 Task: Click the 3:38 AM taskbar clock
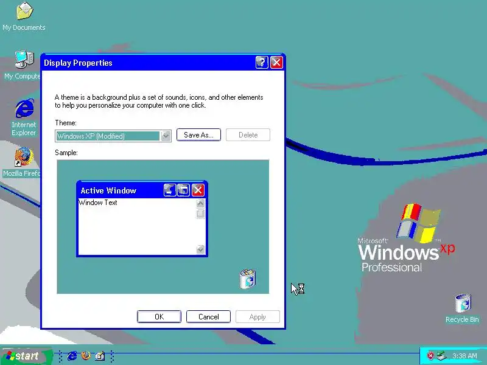pos(464,356)
